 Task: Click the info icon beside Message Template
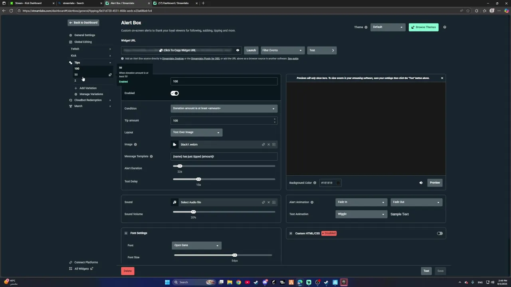[151, 156]
